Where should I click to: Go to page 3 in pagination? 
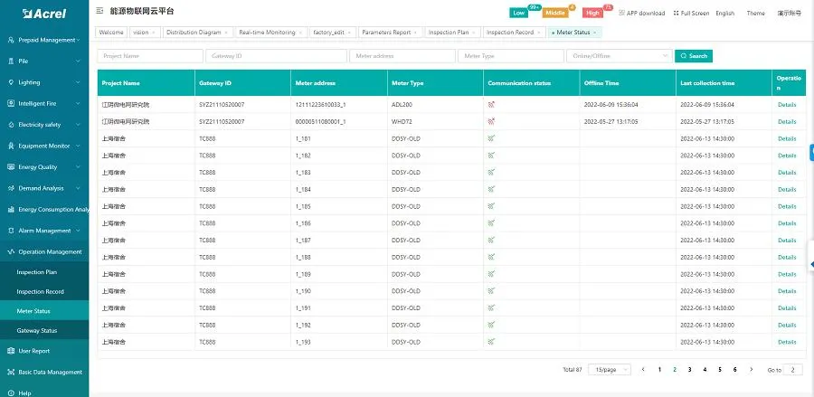[689, 370]
